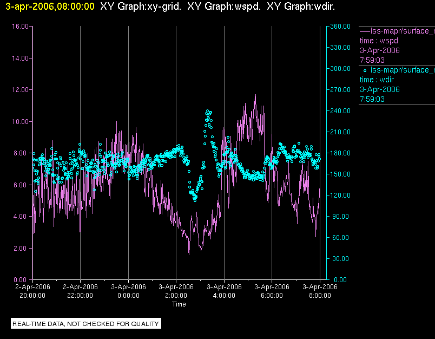Click the 3-Apr-2006 6:00:00 time axis label
Viewport: 435px width, 339px height.
coord(272,291)
